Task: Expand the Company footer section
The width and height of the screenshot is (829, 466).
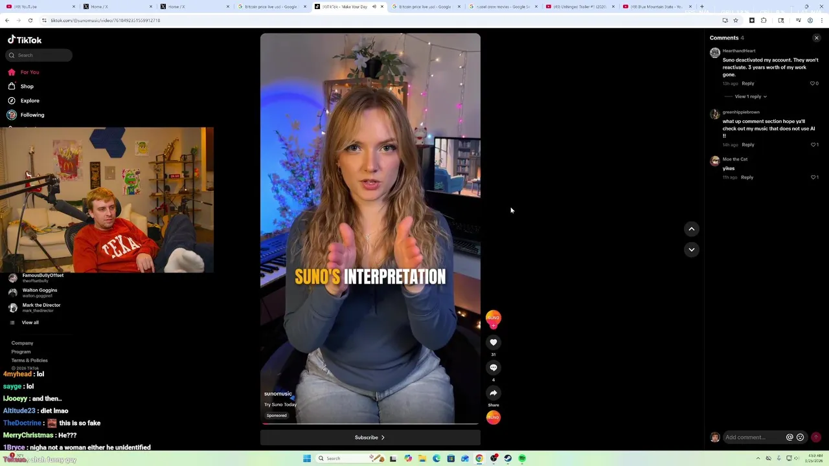Action: point(22,343)
